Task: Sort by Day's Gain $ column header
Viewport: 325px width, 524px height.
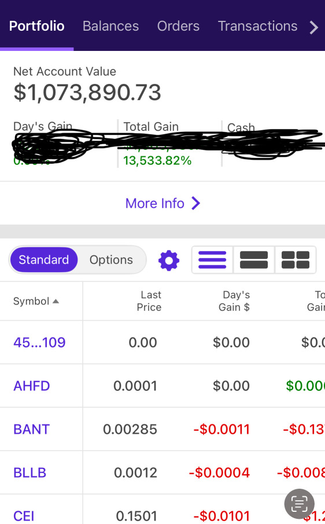Action: point(234,301)
